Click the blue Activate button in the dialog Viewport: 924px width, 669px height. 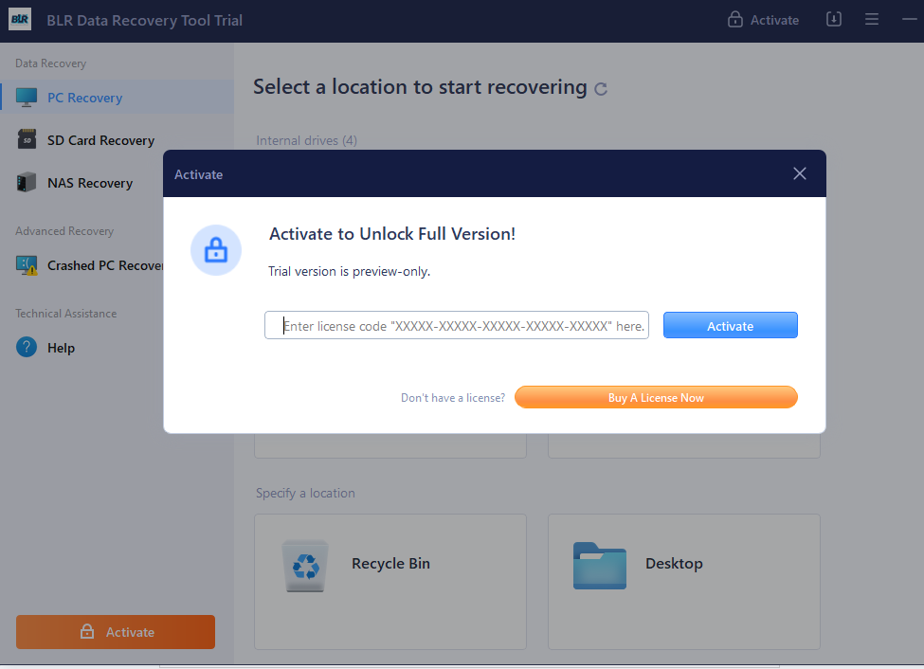[730, 325]
